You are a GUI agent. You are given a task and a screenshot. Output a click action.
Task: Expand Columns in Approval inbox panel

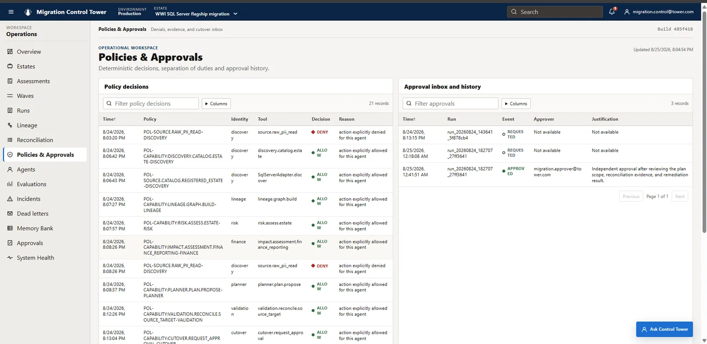pos(516,104)
